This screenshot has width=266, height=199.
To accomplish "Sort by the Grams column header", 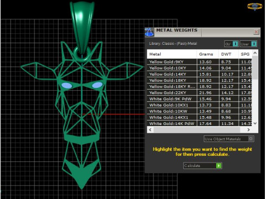I will [x=208, y=54].
